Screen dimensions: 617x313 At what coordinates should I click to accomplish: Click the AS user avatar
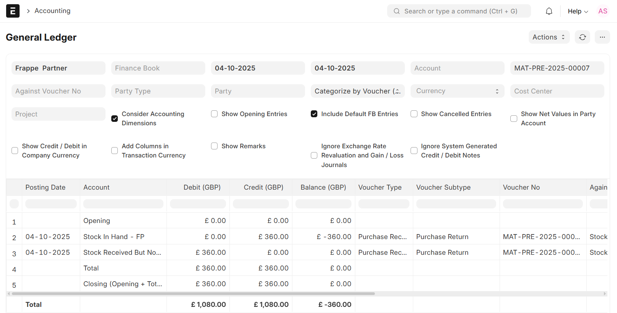click(603, 11)
